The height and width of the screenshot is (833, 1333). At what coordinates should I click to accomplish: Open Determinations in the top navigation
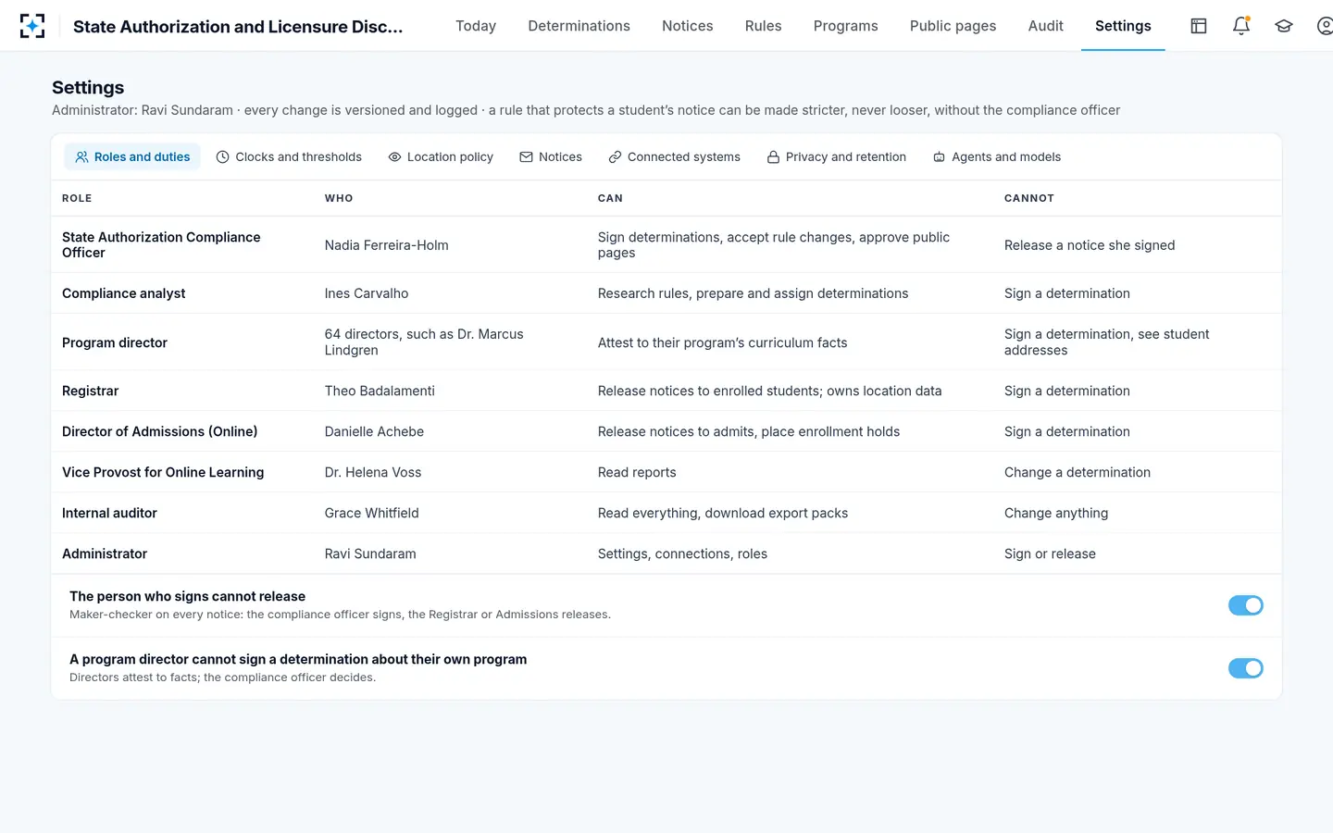(x=579, y=26)
